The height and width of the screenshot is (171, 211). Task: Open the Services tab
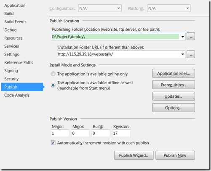[11, 46]
